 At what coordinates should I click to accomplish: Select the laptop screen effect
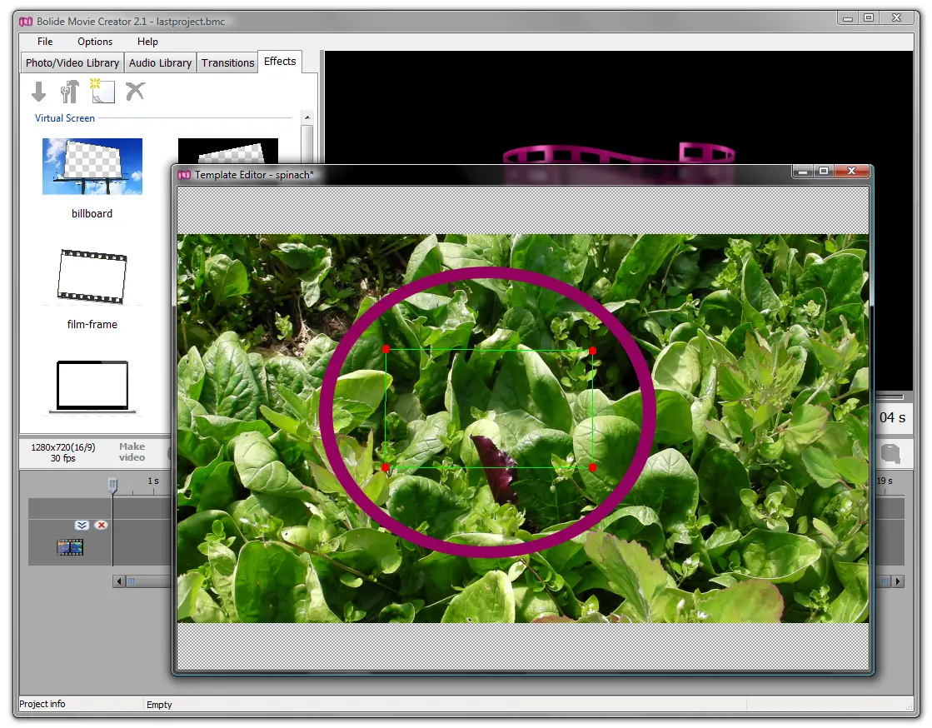[x=92, y=386]
